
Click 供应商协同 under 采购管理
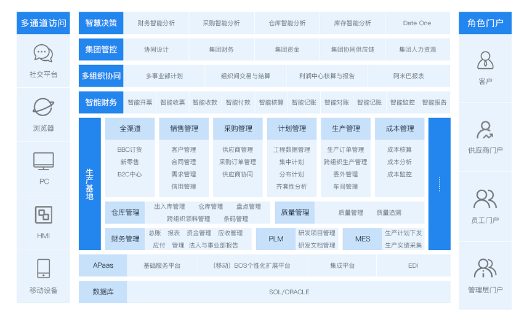(x=238, y=174)
